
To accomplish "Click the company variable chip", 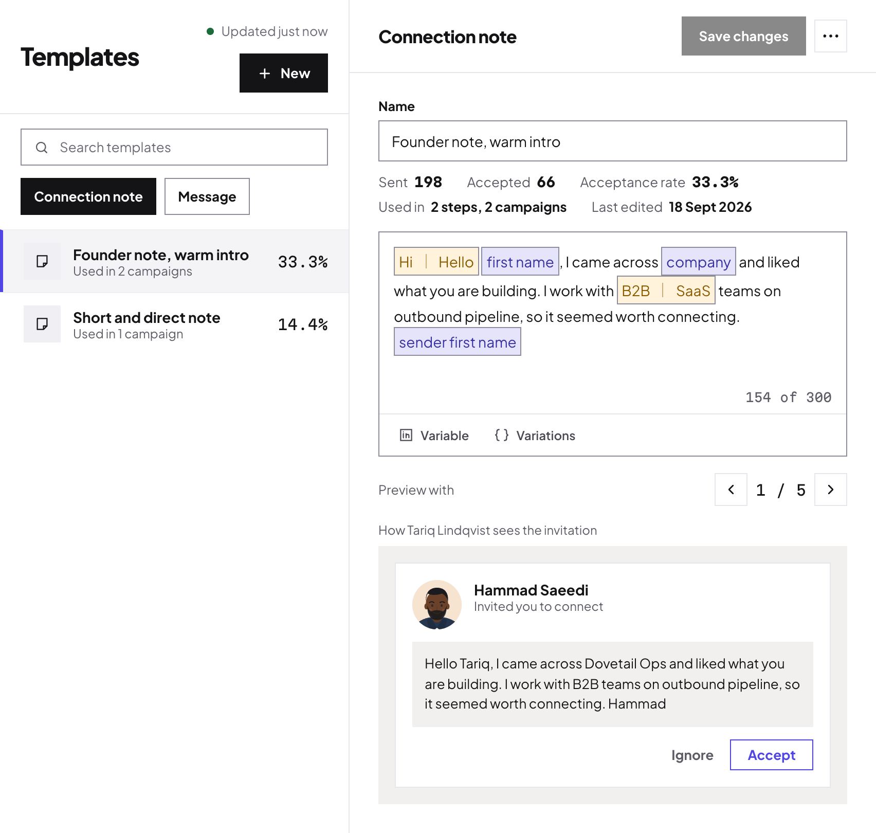I will pos(698,261).
